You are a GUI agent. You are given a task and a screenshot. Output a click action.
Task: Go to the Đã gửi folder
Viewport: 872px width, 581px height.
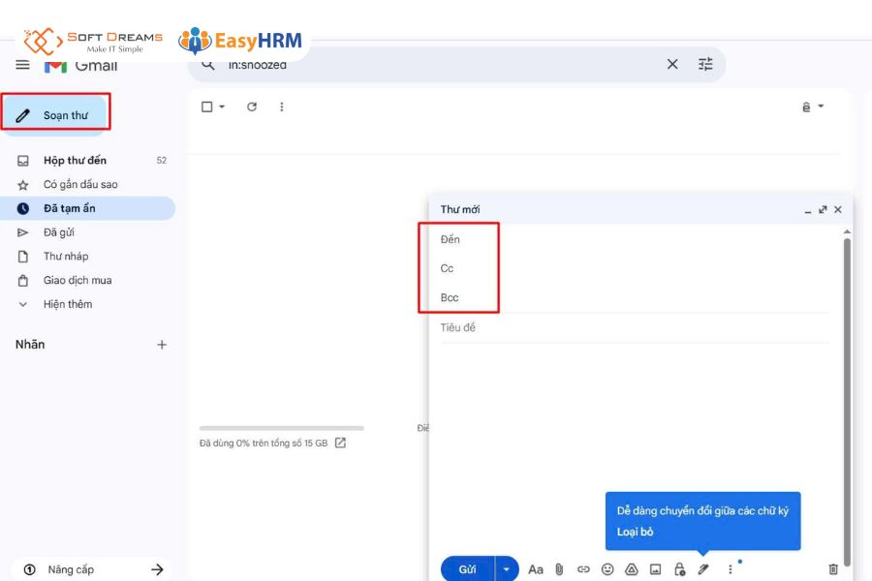click(x=59, y=232)
